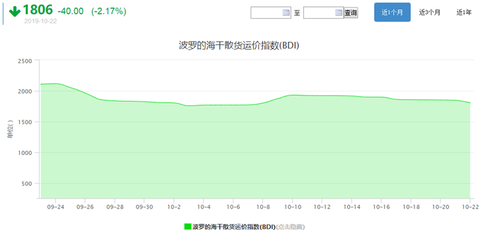
Task: Click x-axis label 10-16
Action: (381, 207)
